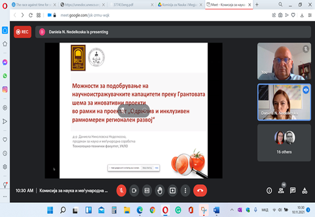Open the three-dot more options menu

tap(184, 190)
